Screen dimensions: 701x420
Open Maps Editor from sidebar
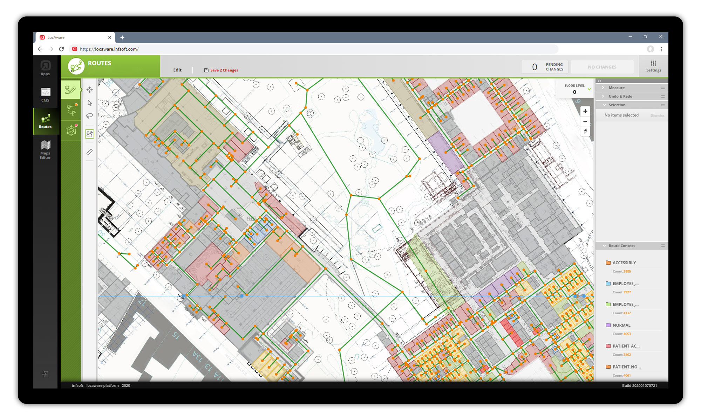point(45,149)
